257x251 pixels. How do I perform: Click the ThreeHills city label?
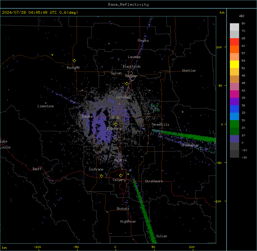160,125
